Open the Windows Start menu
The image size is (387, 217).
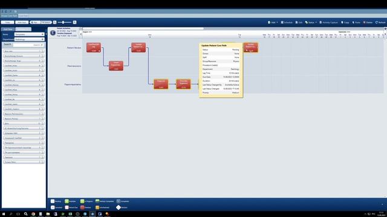pos(4,214)
